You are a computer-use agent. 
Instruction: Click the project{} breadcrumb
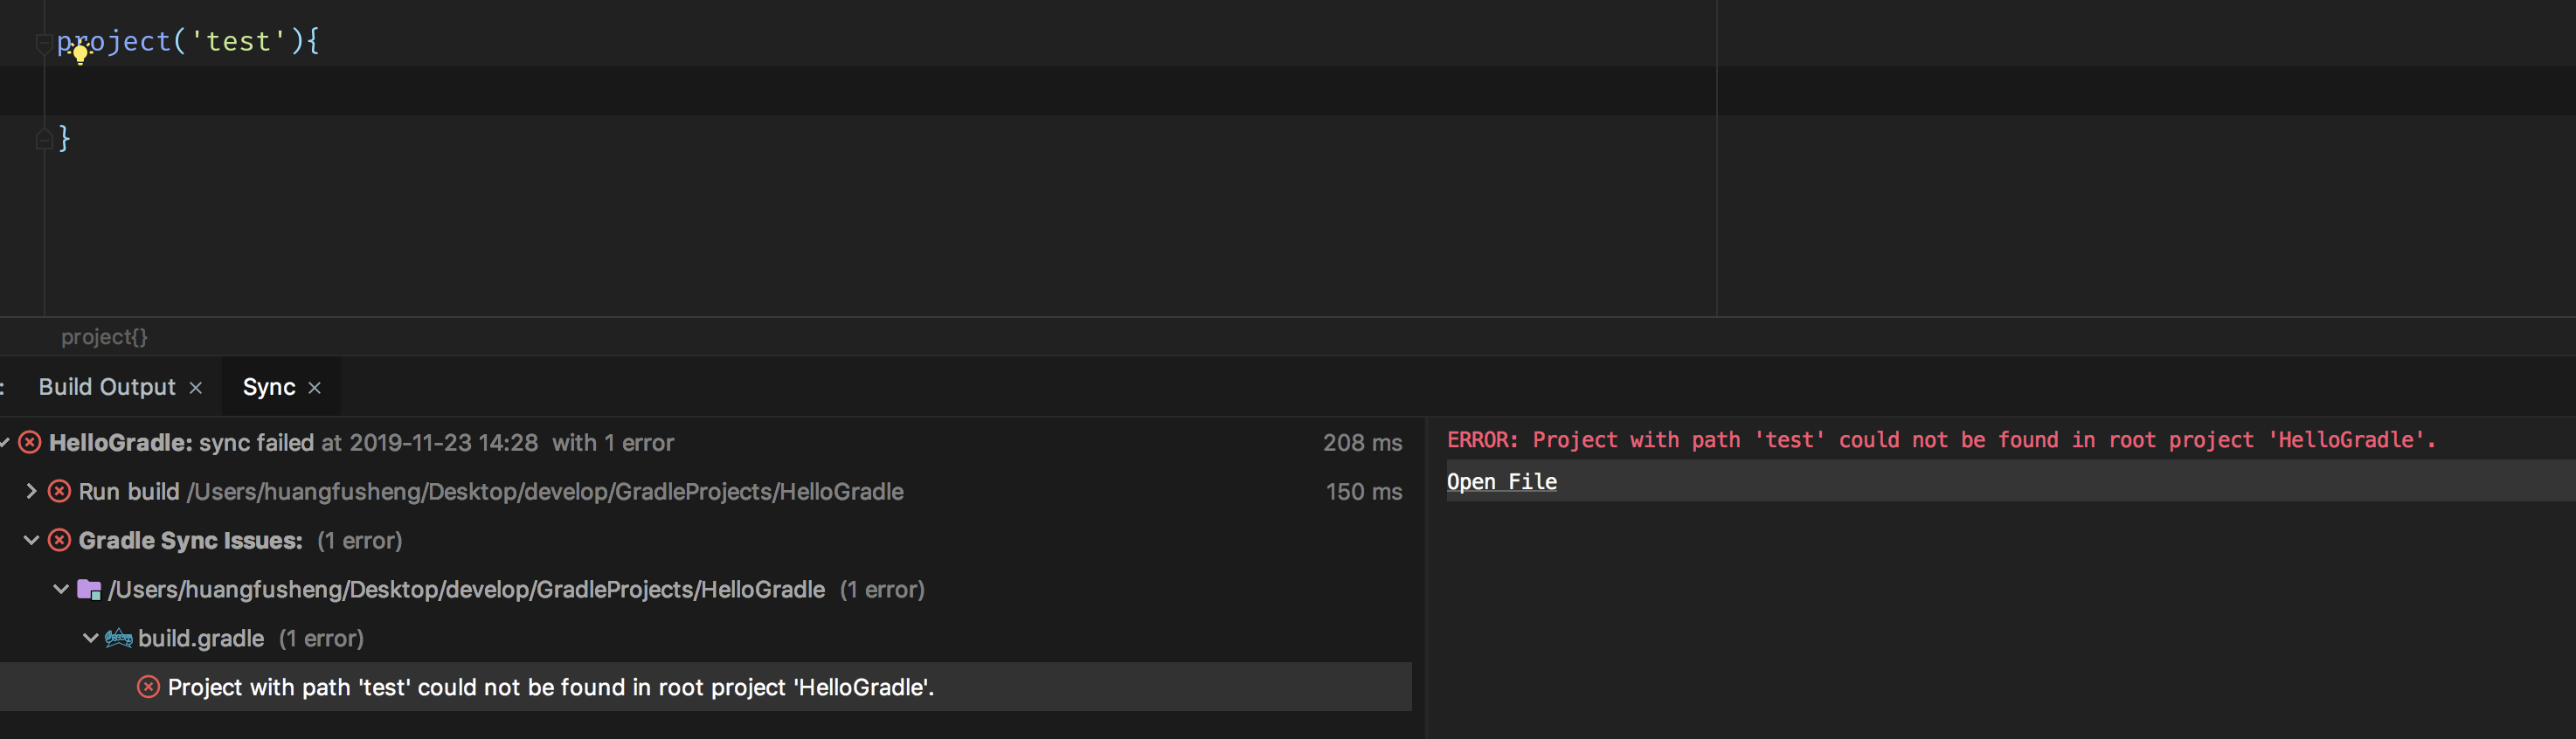pos(104,337)
